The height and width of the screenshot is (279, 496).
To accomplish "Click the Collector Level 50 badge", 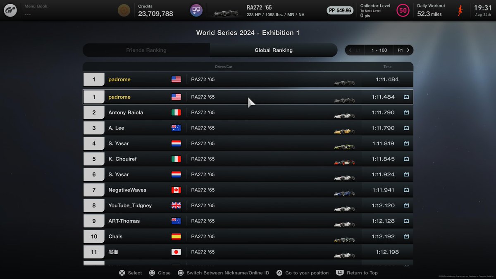I will click(x=403, y=10).
